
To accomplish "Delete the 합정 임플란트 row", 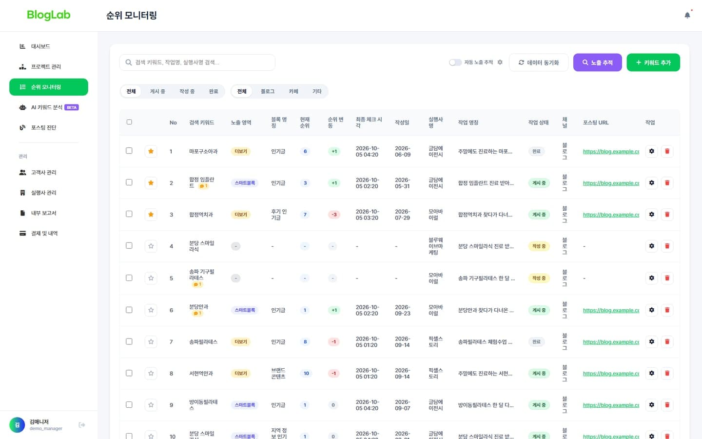I will coord(667,183).
